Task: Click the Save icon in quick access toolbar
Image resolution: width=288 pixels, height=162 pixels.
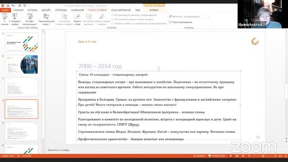Action: pos(8,6)
